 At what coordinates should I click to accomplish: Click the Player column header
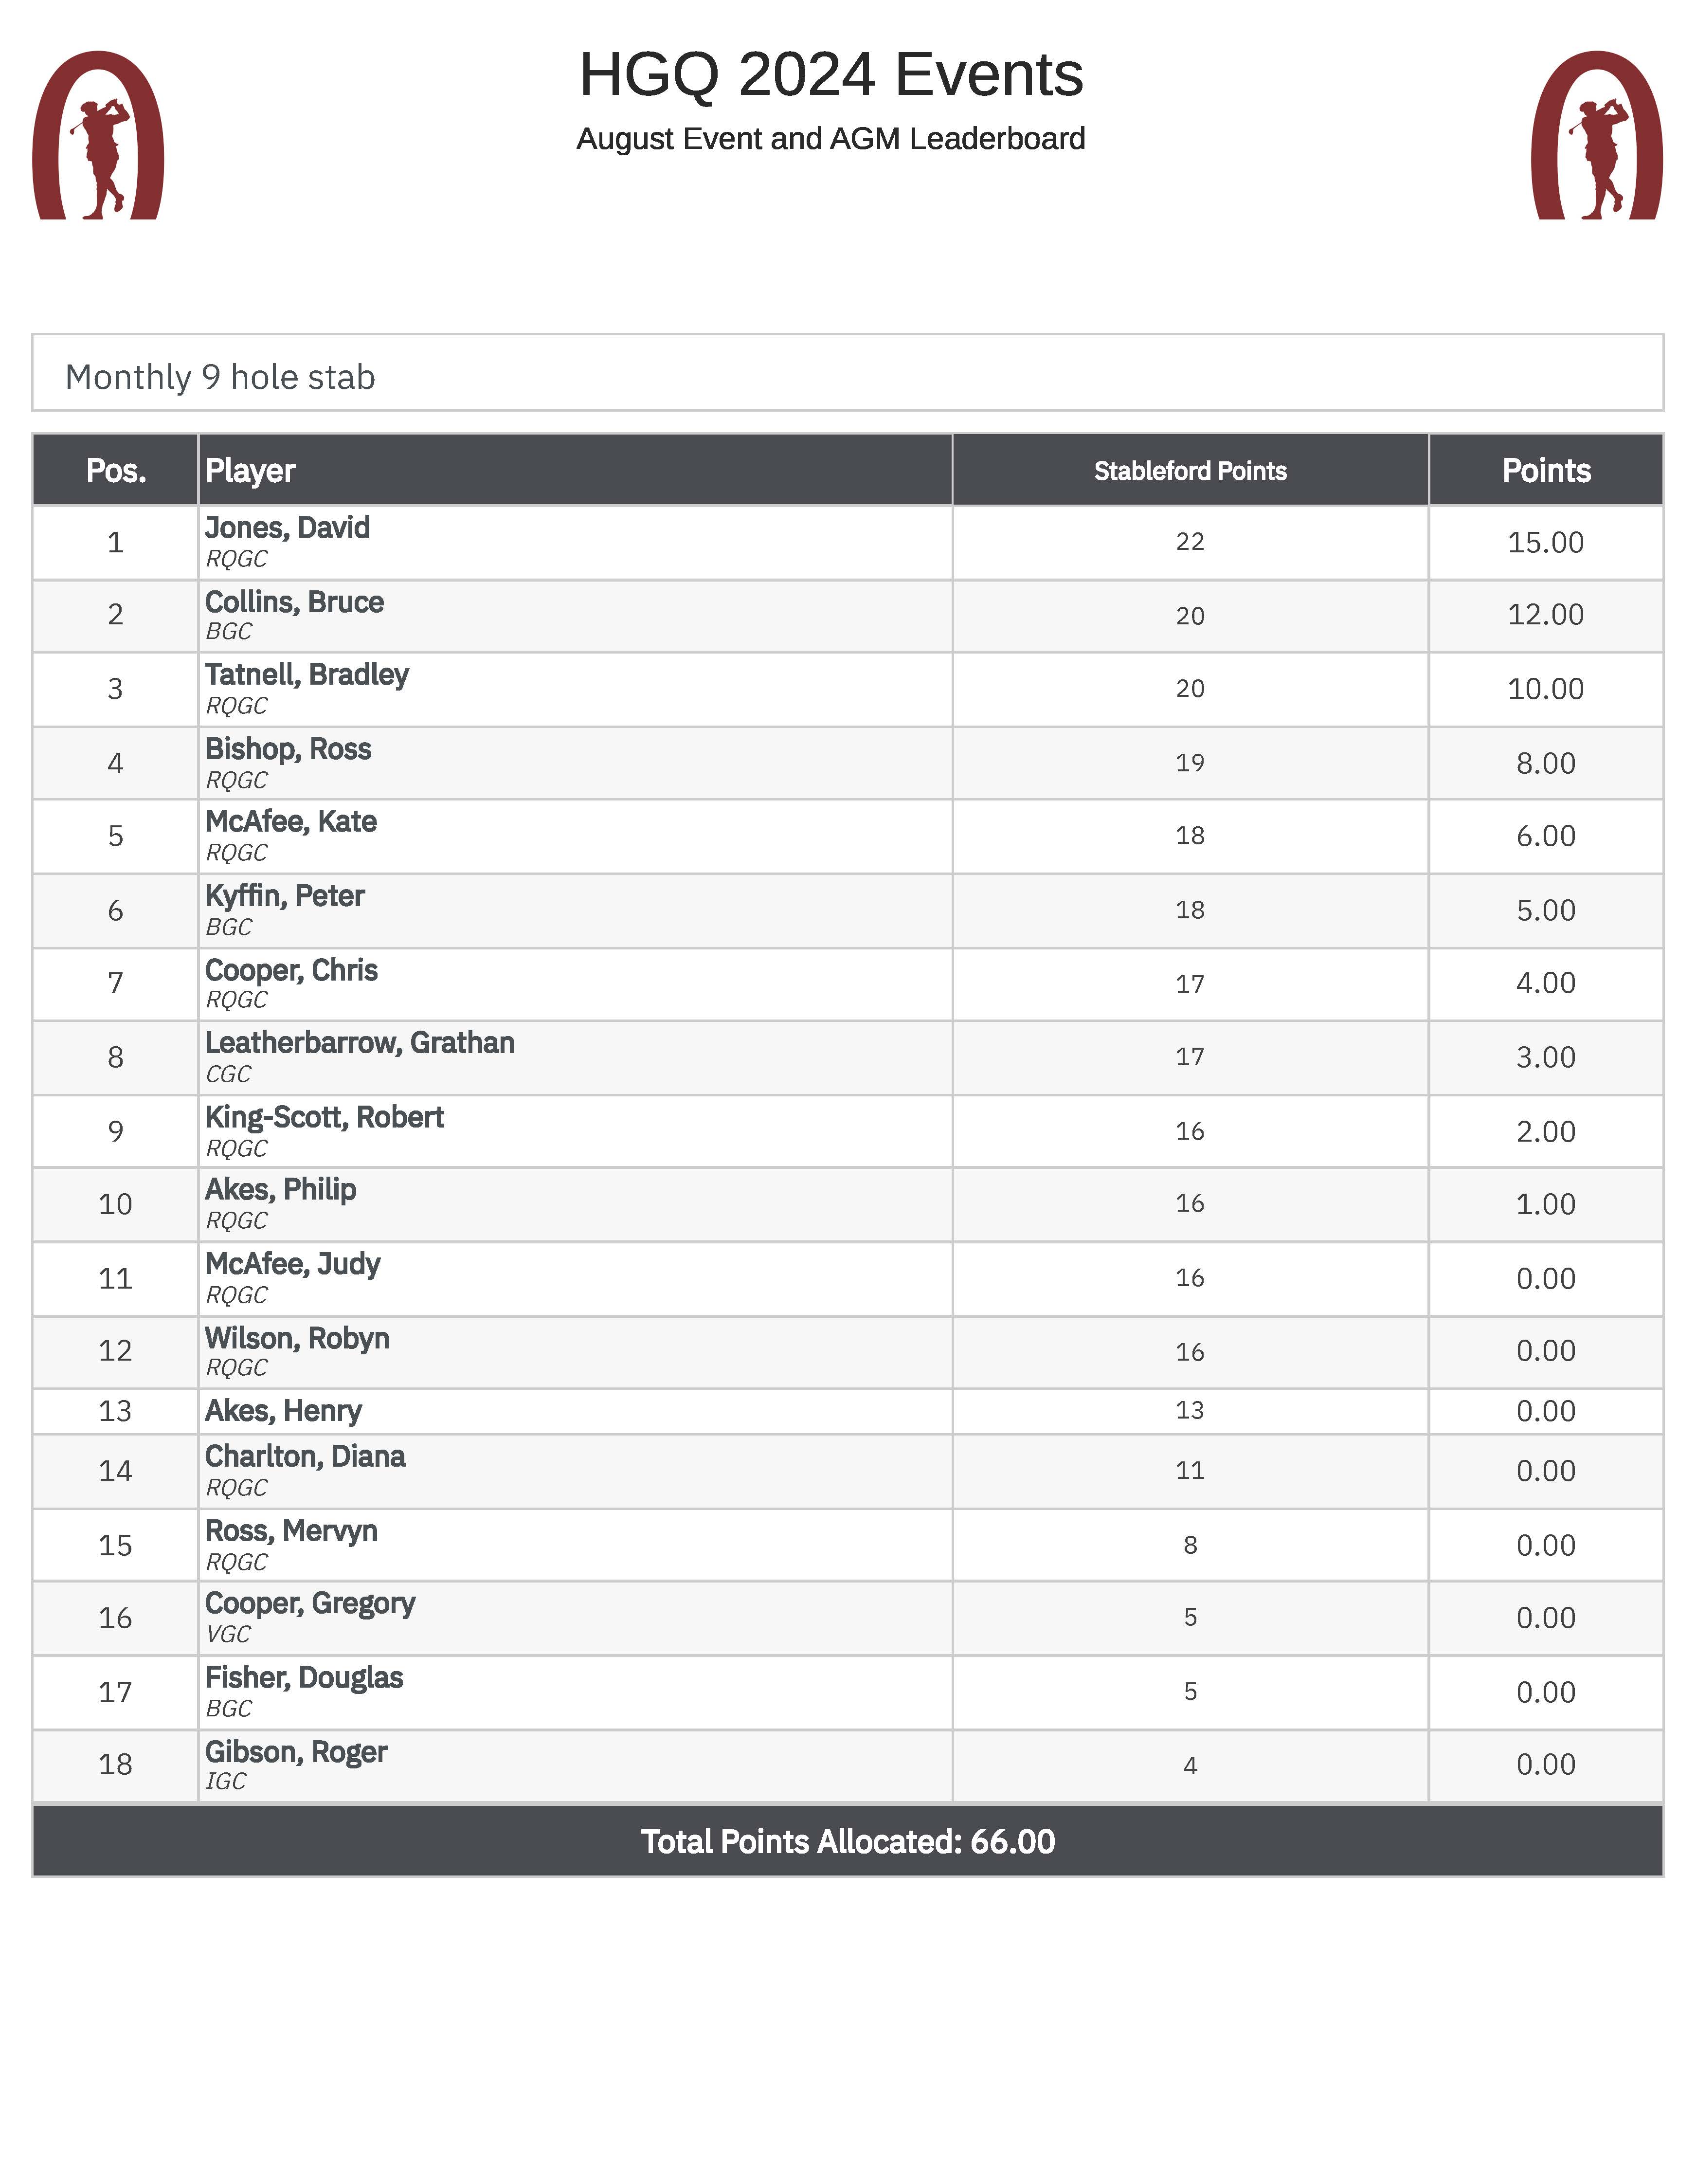(250, 470)
